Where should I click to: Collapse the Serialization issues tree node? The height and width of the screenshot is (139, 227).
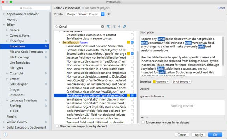click(x=59, y=42)
